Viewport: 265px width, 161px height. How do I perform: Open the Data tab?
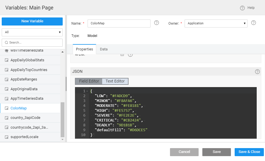(x=104, y=49)
